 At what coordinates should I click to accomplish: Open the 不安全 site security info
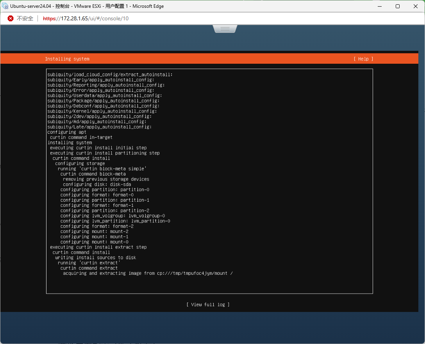[25, 18]
